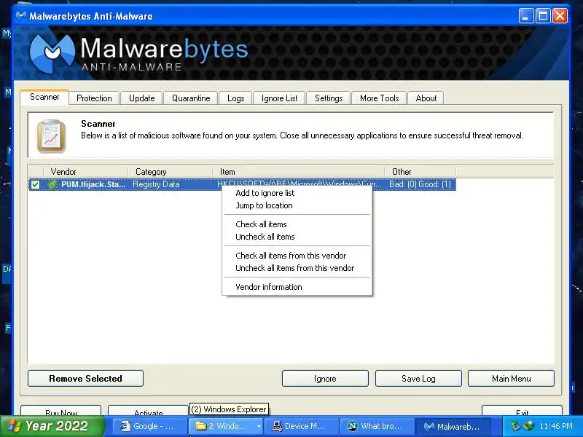Screen dimensions: 583x437
Task: Open Start menu labeled Year 2022
Action: [52, 426]
